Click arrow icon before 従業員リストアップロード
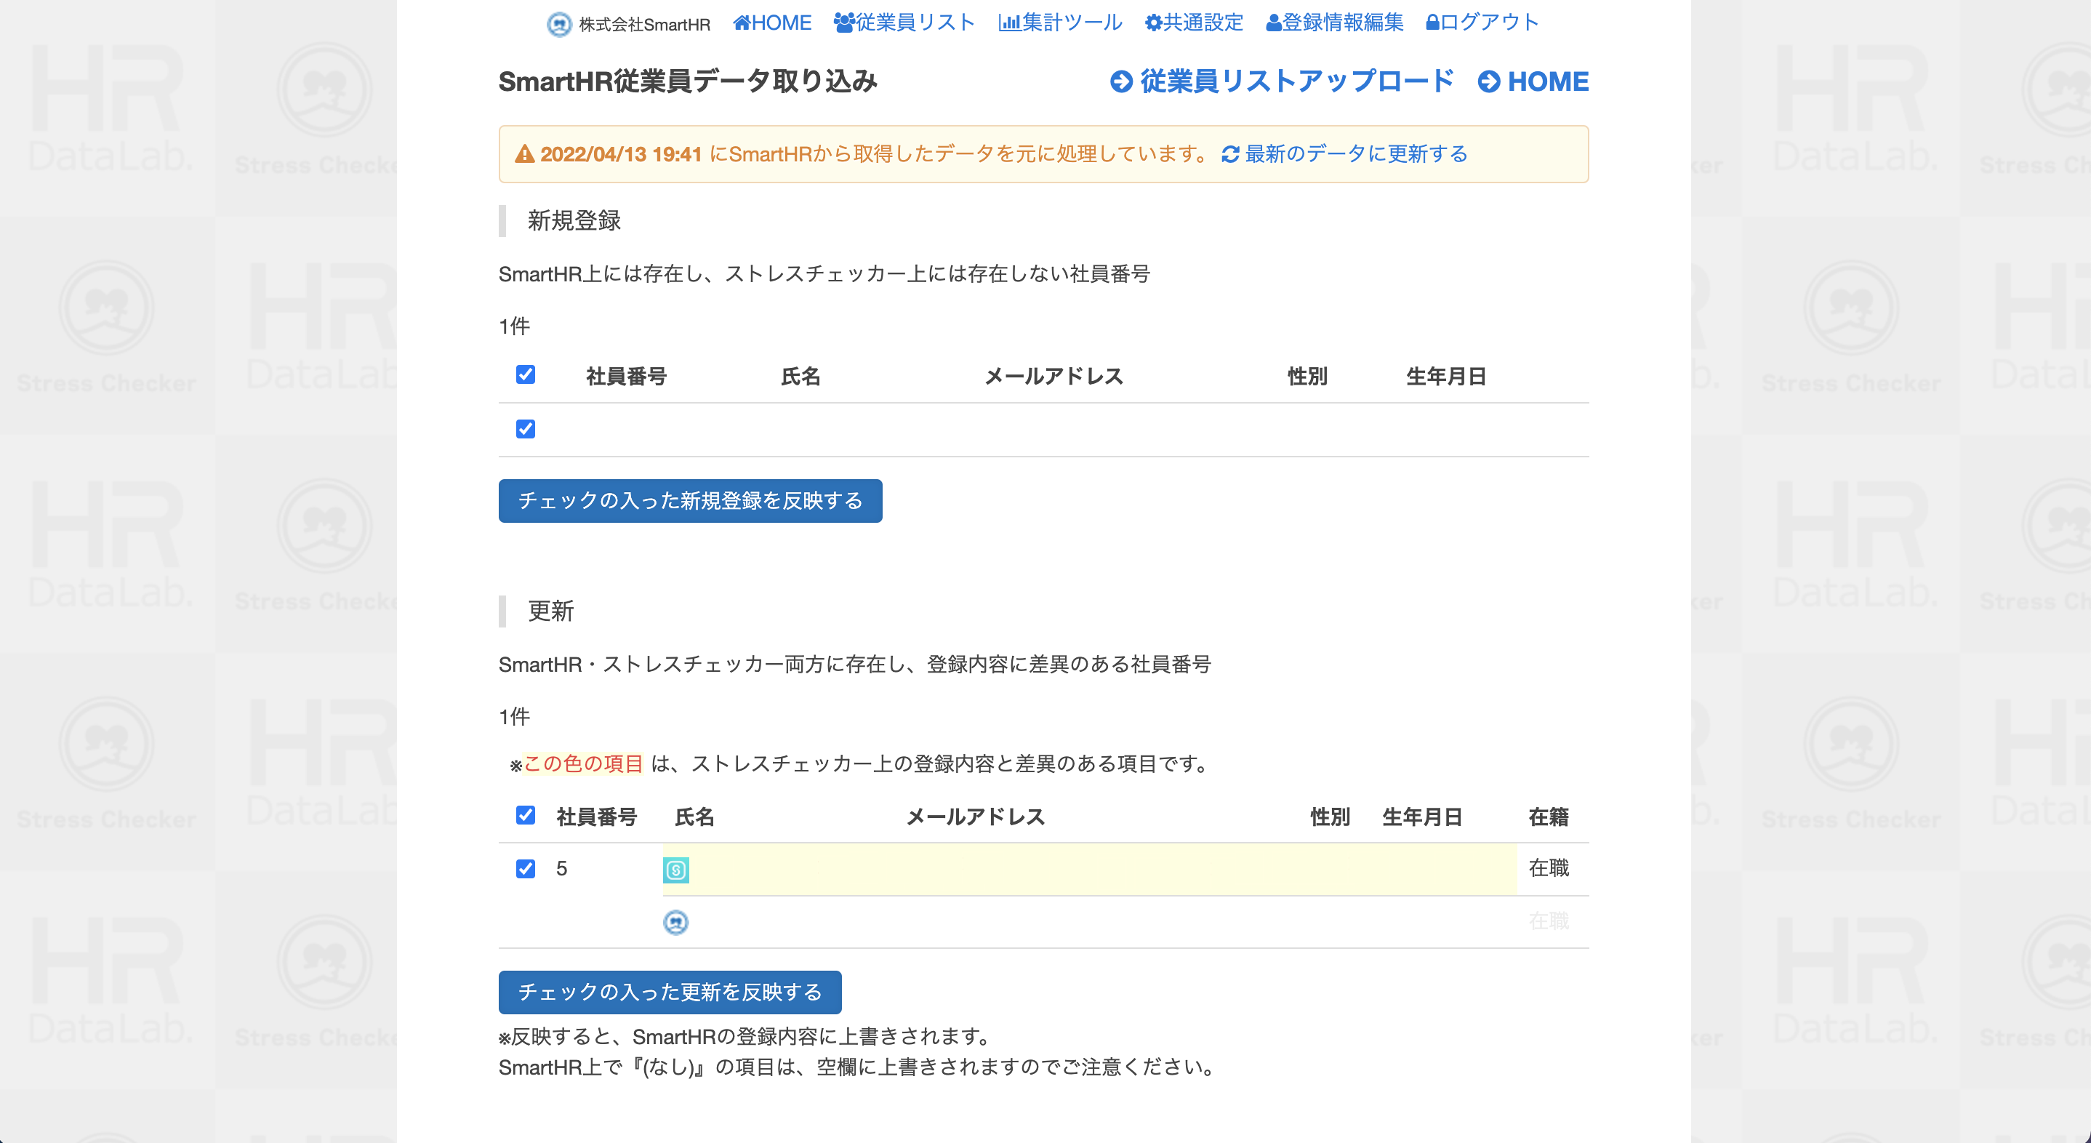 pyautogui.click(x=1121, y=82)
